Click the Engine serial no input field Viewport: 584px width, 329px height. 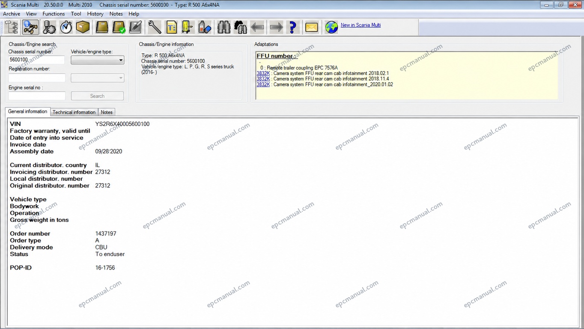click(37, 96)
